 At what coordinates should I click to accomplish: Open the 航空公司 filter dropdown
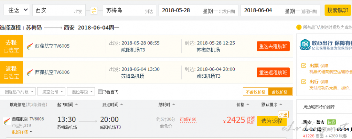(x=51, y=92)
